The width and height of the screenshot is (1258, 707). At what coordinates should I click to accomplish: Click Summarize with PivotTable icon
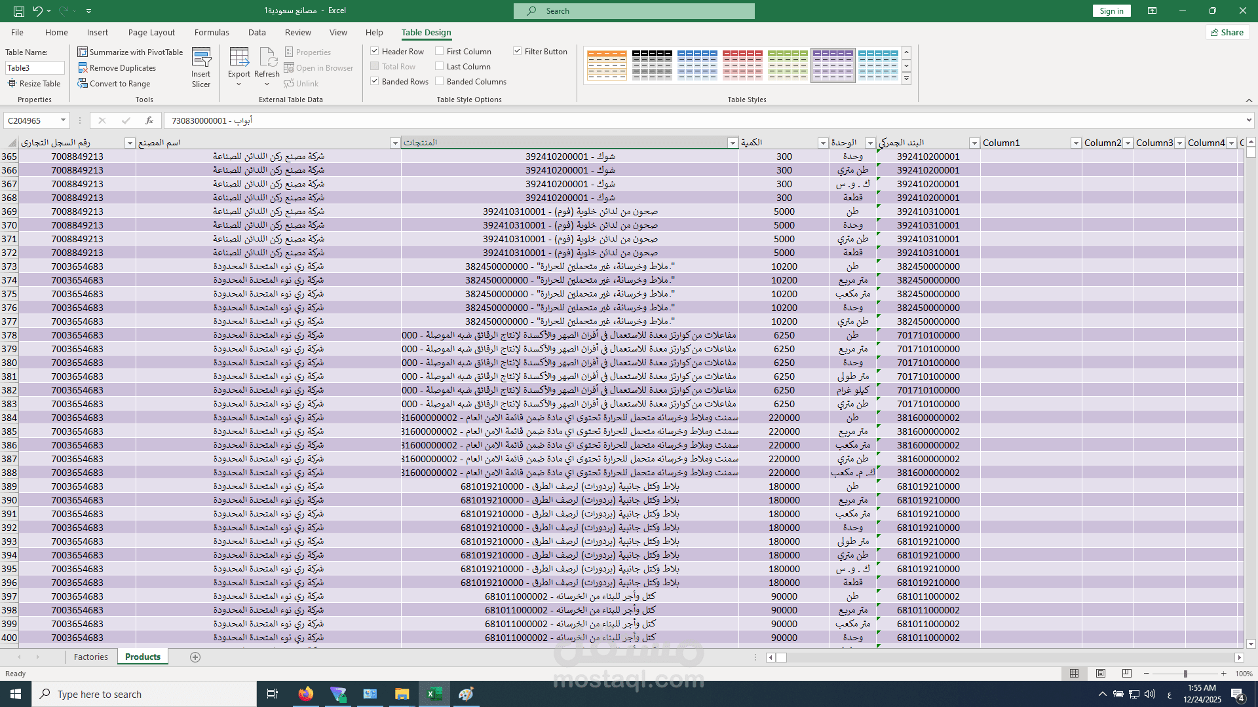tap(83, 52)
